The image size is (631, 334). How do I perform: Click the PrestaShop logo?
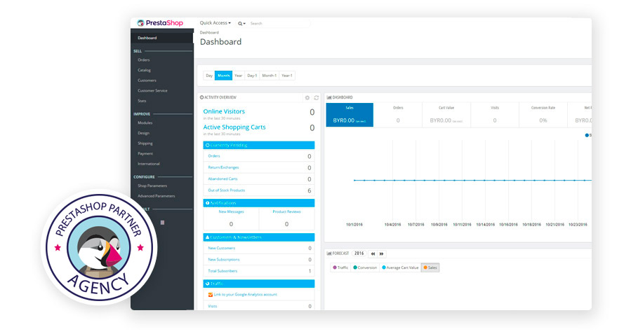coord(160,23)
